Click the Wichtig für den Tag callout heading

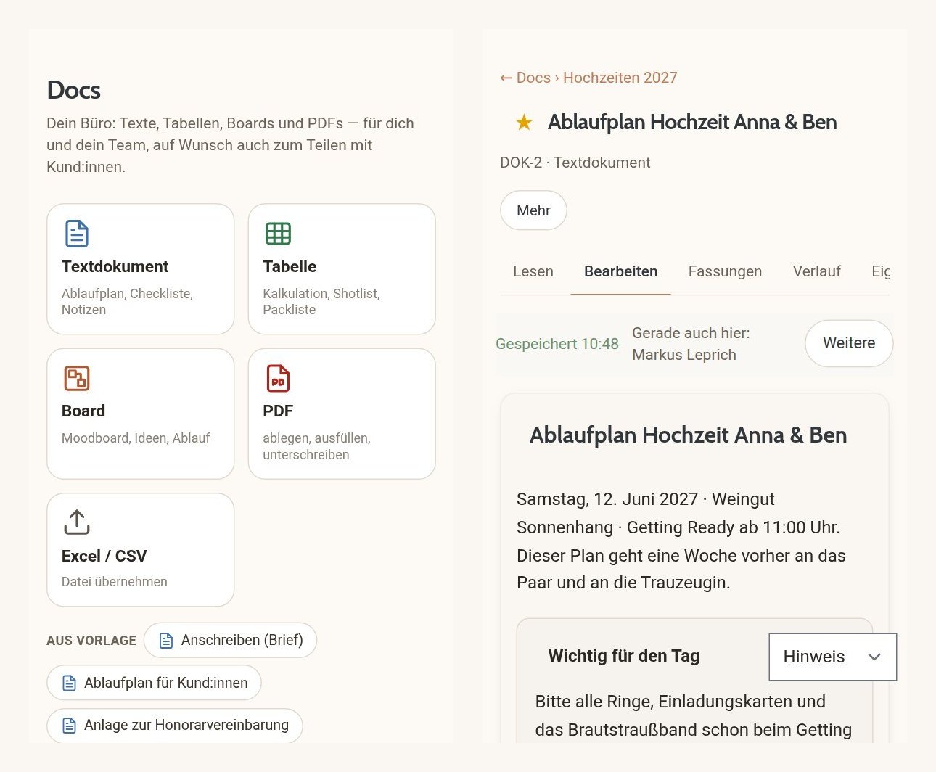[x=624, y=656]
